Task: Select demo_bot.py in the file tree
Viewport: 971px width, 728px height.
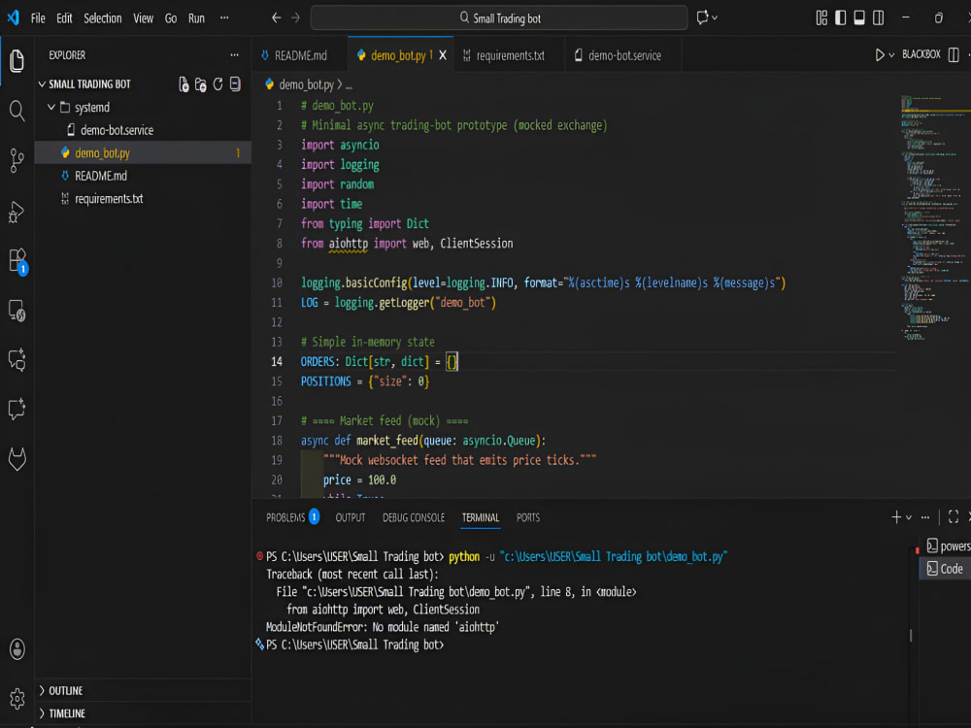Action: coord(143,153)
